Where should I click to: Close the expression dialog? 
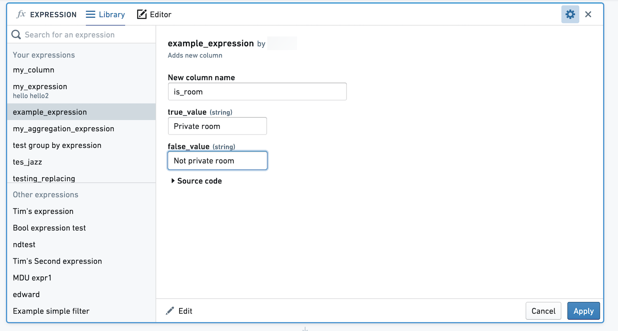click(588, 14)
